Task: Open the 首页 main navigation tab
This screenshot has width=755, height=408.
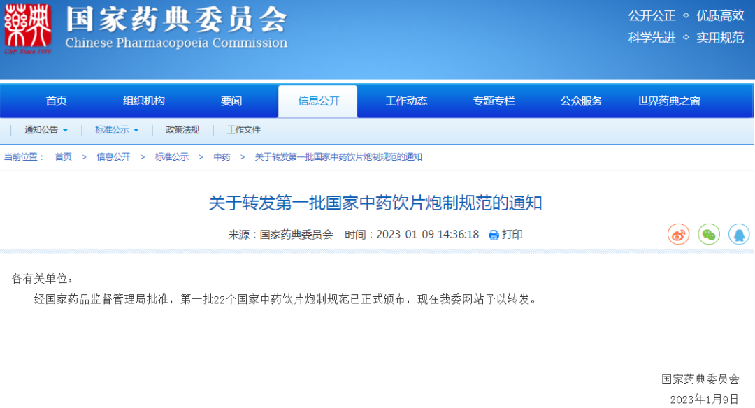Action: [57, 101]
